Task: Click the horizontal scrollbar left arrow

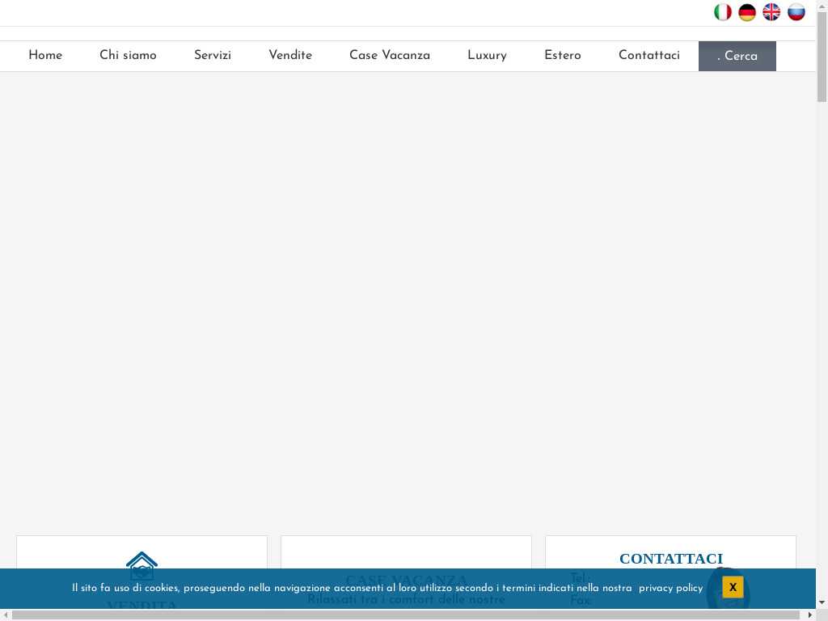Action: tap(6, 615)
